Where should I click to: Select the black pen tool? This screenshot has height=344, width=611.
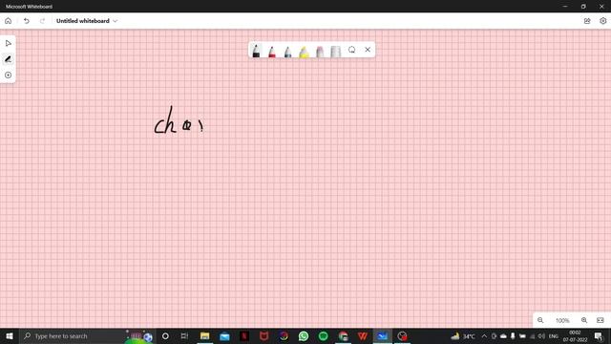click(x=256, y=51)
